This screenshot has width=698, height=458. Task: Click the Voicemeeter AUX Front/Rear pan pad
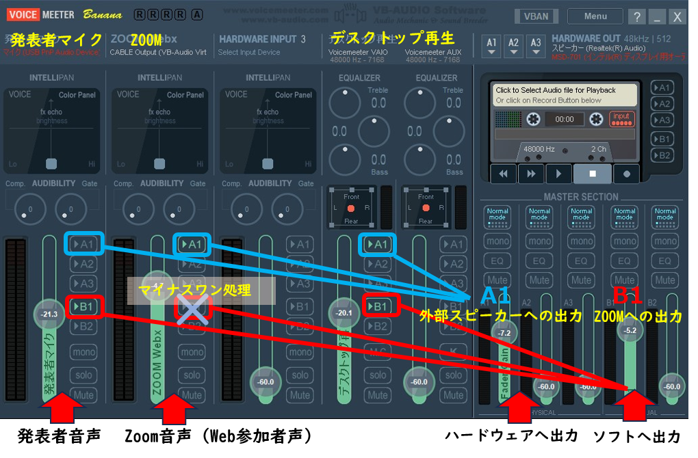point(426,208)
